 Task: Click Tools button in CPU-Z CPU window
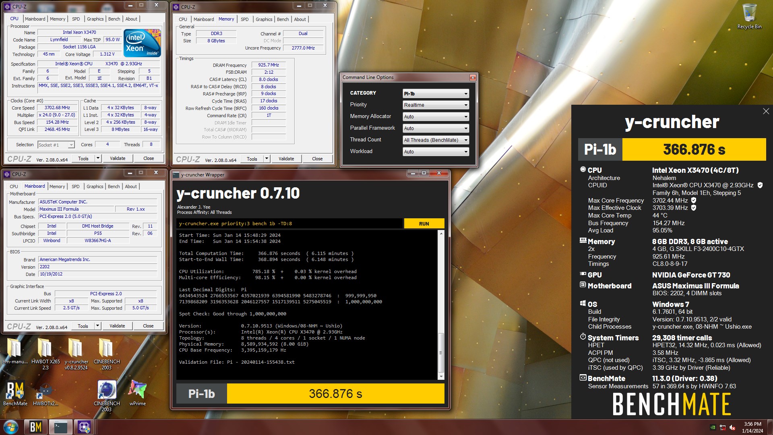click(x=83, y=158)
